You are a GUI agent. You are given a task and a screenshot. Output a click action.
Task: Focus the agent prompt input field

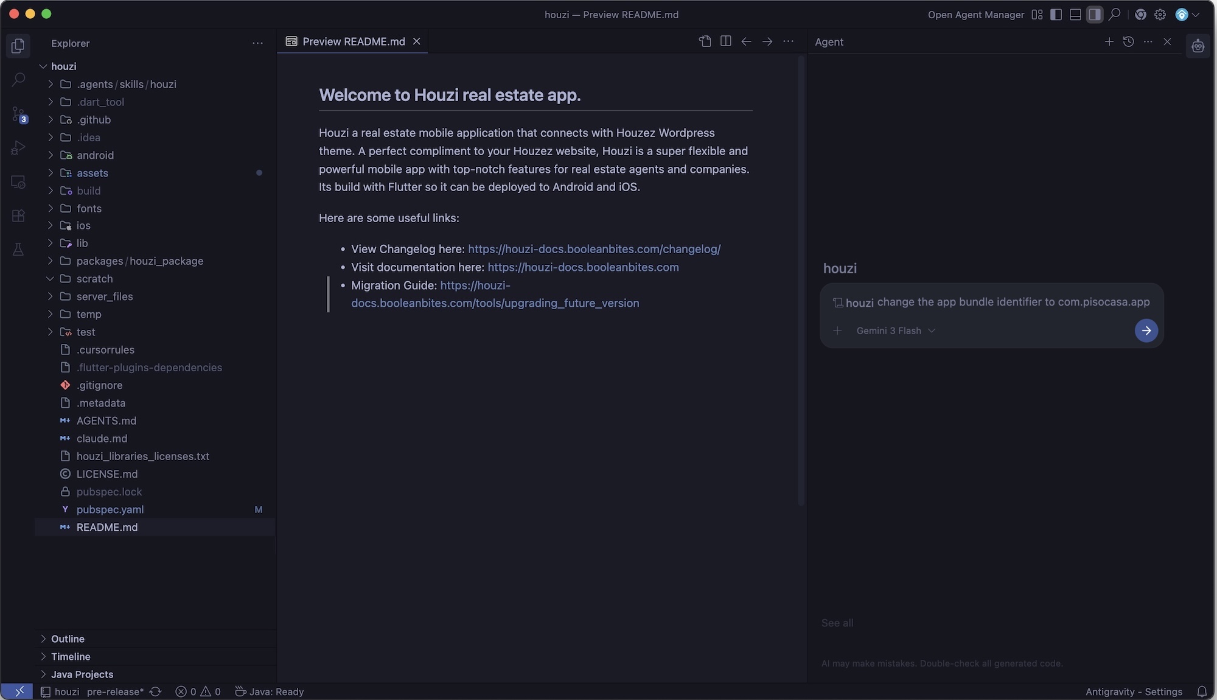[x=992, y=303]
